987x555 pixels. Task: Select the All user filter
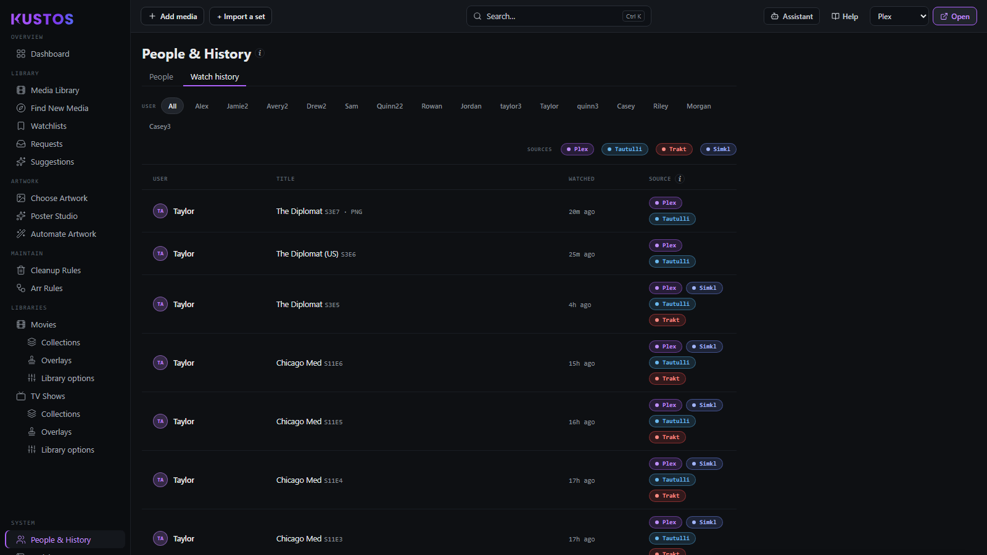click(x=173, y=106)
